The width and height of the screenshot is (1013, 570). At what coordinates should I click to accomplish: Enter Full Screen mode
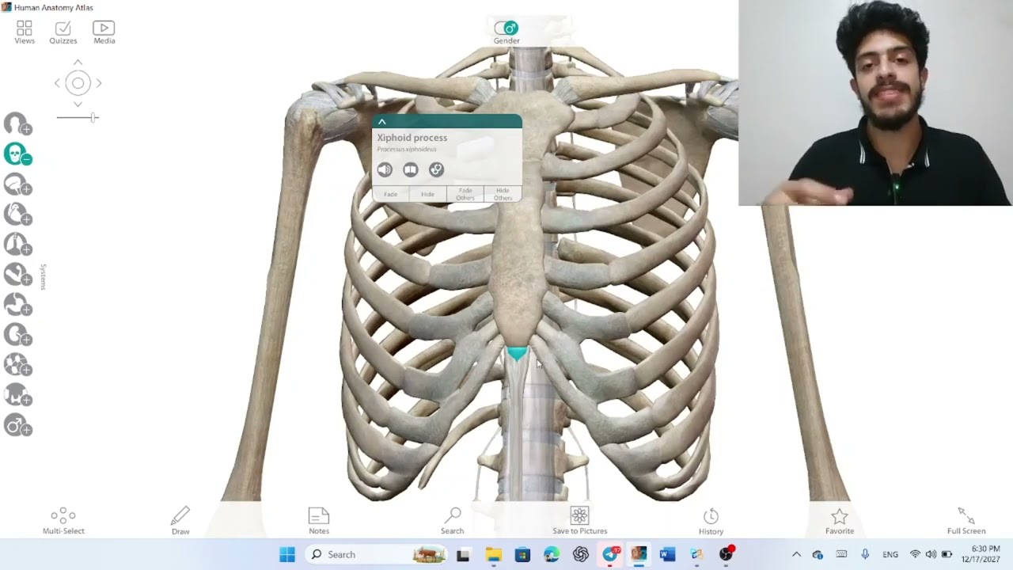(966, 521)
